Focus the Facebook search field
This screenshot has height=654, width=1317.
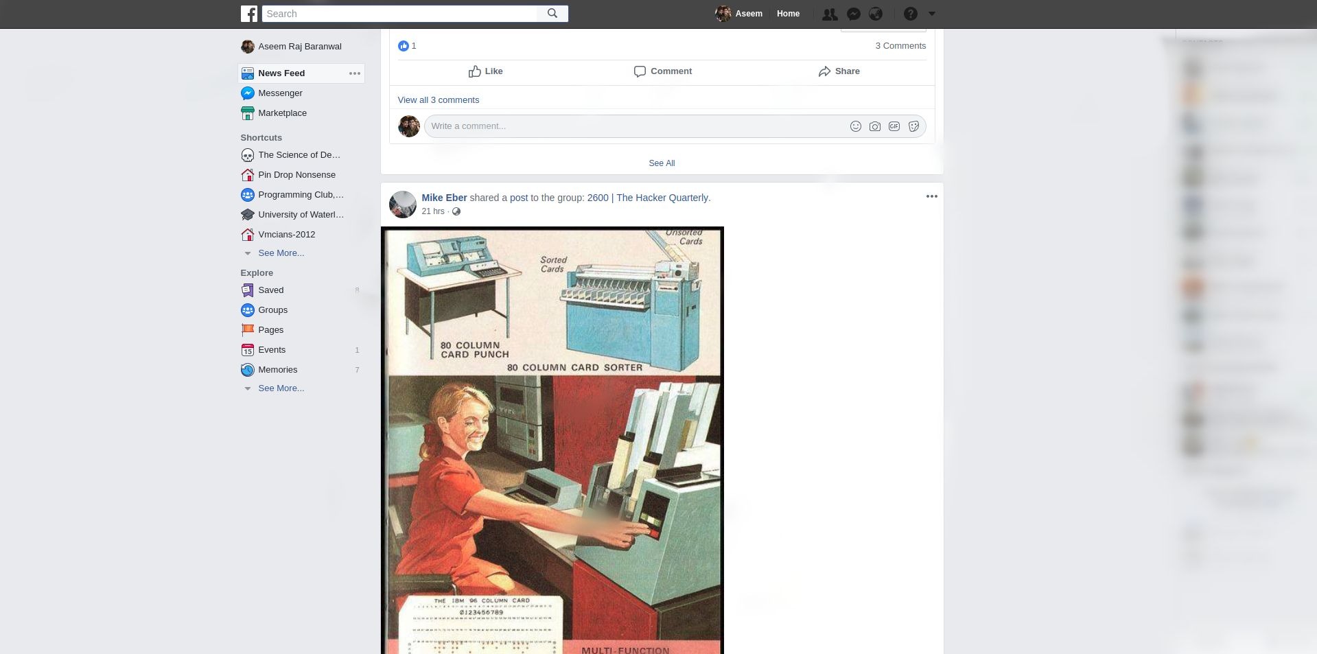399,14
